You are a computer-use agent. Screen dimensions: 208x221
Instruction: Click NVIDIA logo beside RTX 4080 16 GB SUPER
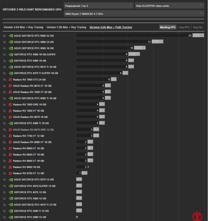coord(11,55)
